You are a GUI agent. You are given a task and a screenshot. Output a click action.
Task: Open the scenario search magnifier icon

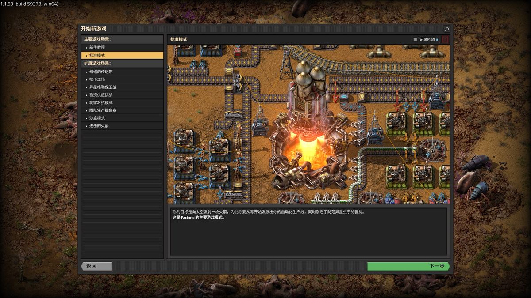446,29
